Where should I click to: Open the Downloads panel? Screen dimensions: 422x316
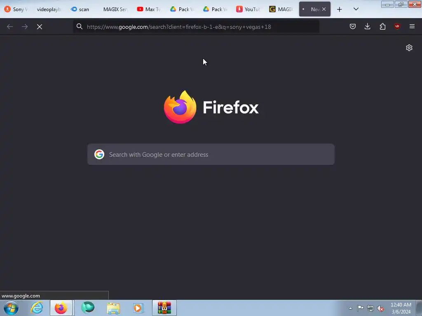(x=367, y=26)
